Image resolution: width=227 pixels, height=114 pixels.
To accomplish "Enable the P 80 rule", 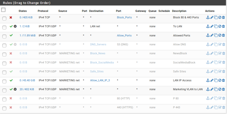I will click(220, 98).
